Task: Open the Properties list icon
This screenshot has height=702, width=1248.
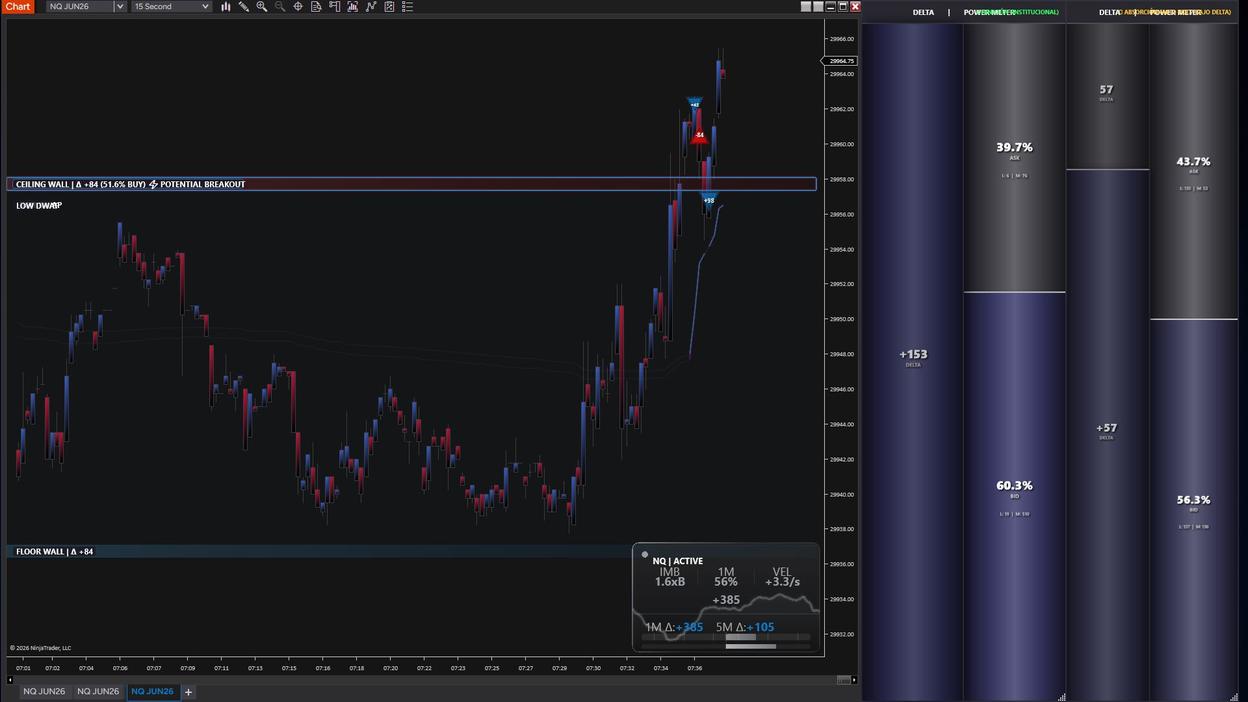Action: point(408,6)
